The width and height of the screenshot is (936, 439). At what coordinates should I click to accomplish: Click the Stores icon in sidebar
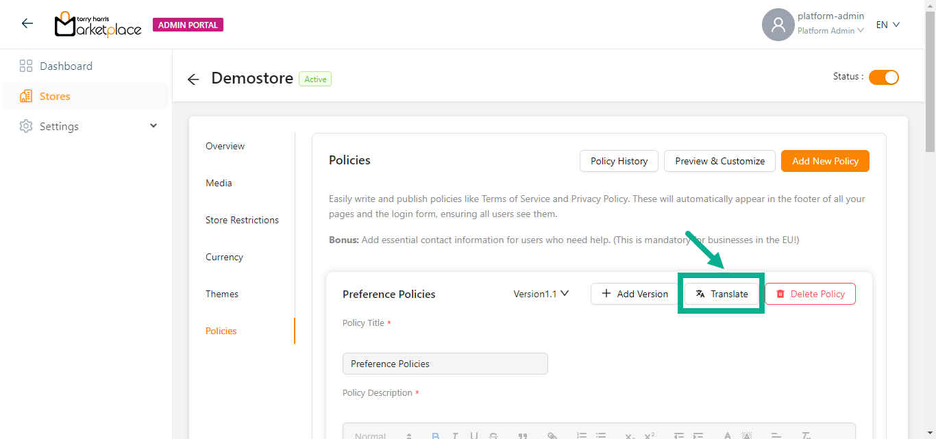[26, 97]
